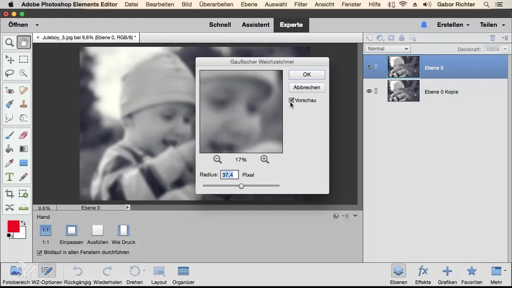Select the Text tool
This screenshot has width=512, height=288.
(x=10, y=176)
